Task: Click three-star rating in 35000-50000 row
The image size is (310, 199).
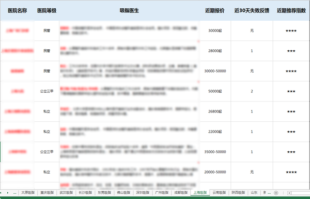Action: pos(291,152)
